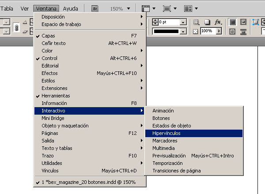The image size is (265, 194).
Task: Open the Ayuda menu
Action: pos(71,9)
